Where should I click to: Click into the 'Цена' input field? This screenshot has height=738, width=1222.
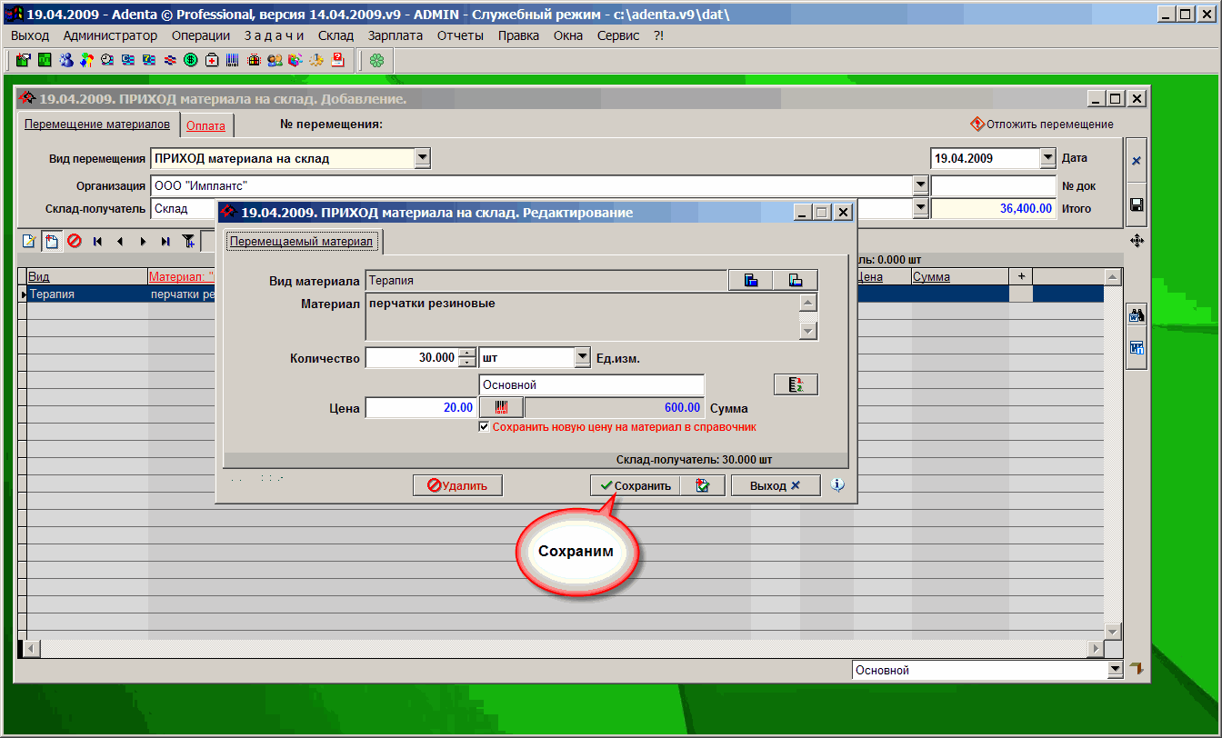click(x=420, y=408)
